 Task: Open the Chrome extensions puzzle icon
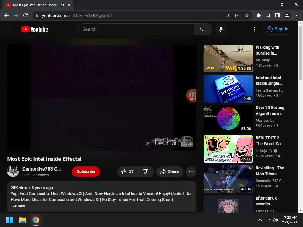(x=258, y=15)
